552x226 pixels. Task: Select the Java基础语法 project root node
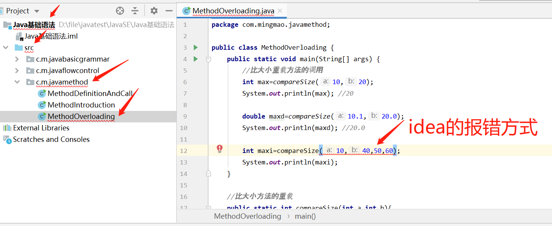tap(34, 25)
